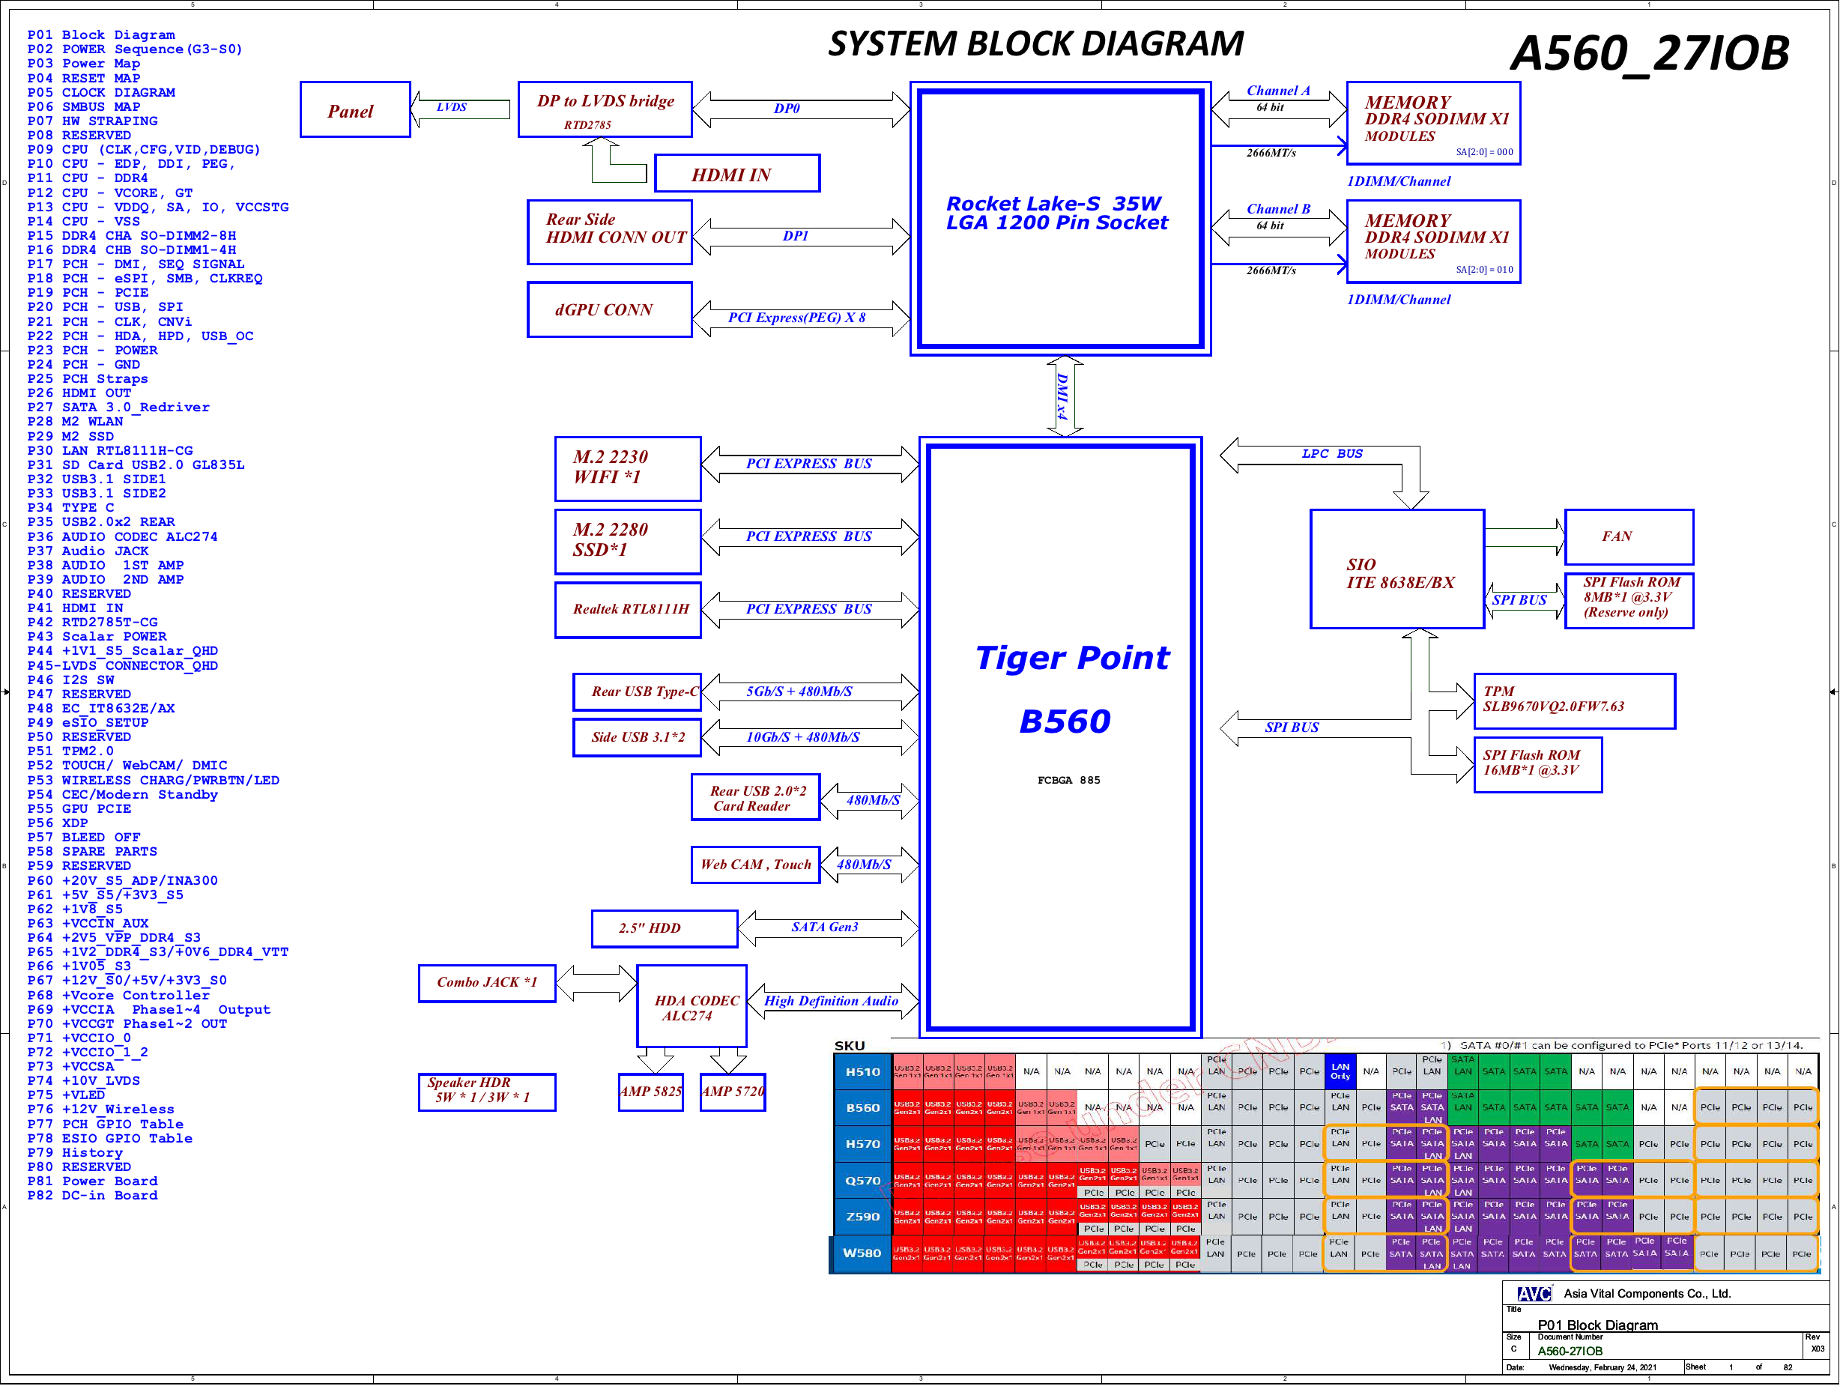The width and height of the screenshot is (1840, 1386).
Task: Click the High Definition Audio arrow
Action: [832, 1001]
